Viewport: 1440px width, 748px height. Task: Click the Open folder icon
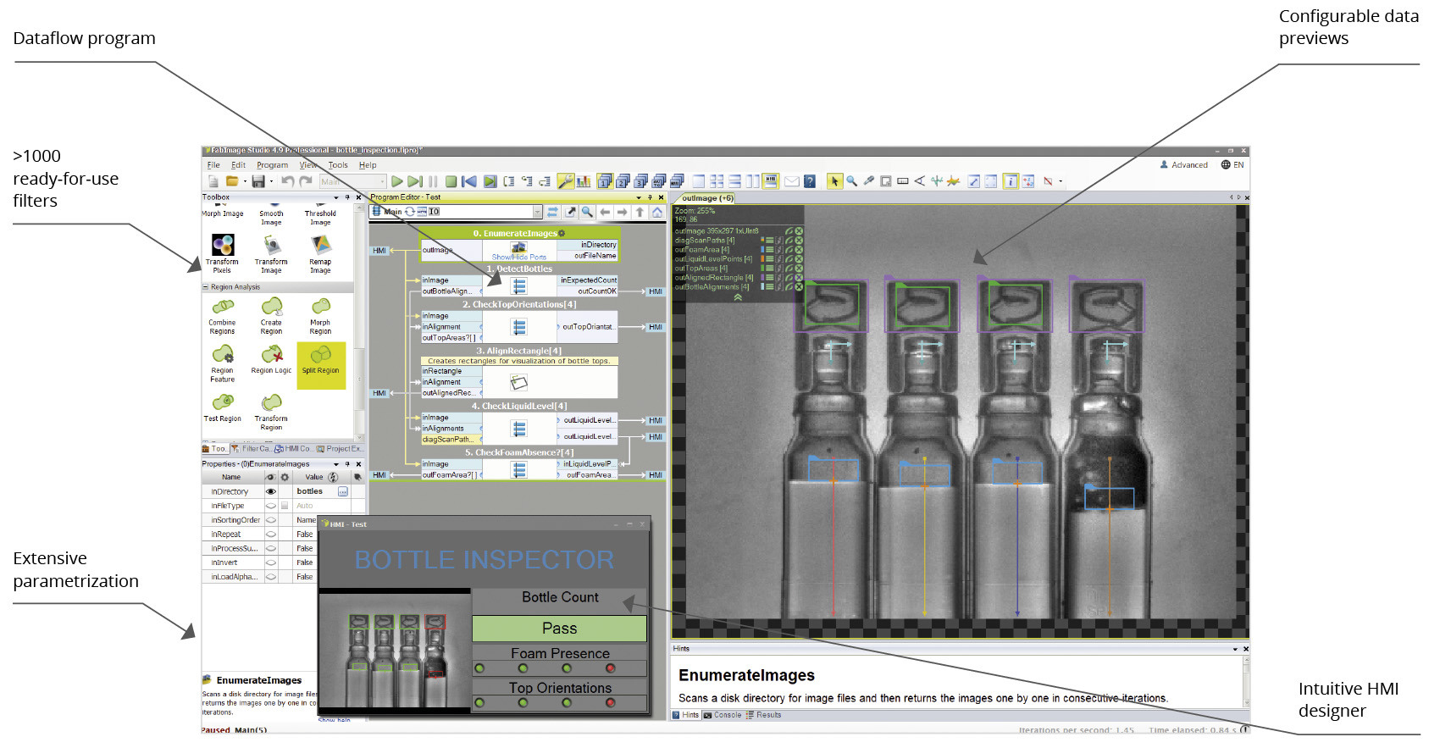[x=231, y=181]
